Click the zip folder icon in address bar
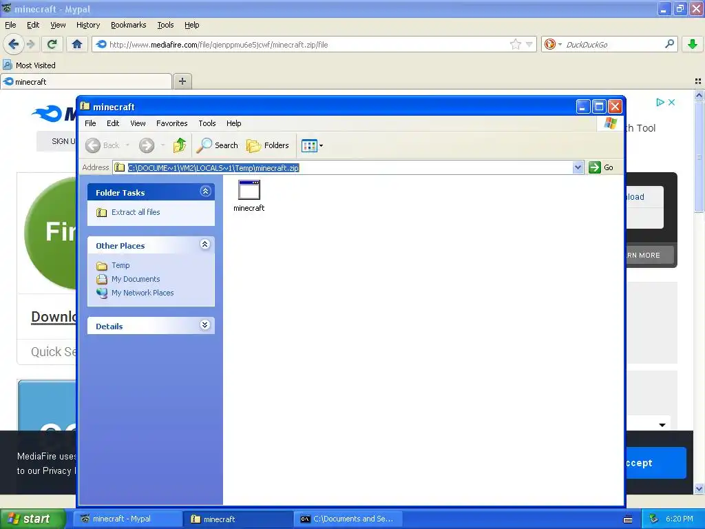Screen dimensions: 705x529 click(119, 168)
